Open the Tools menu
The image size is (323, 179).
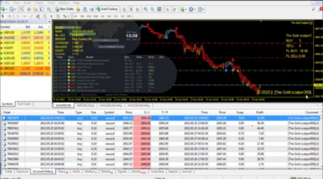[x=51, y=3]
